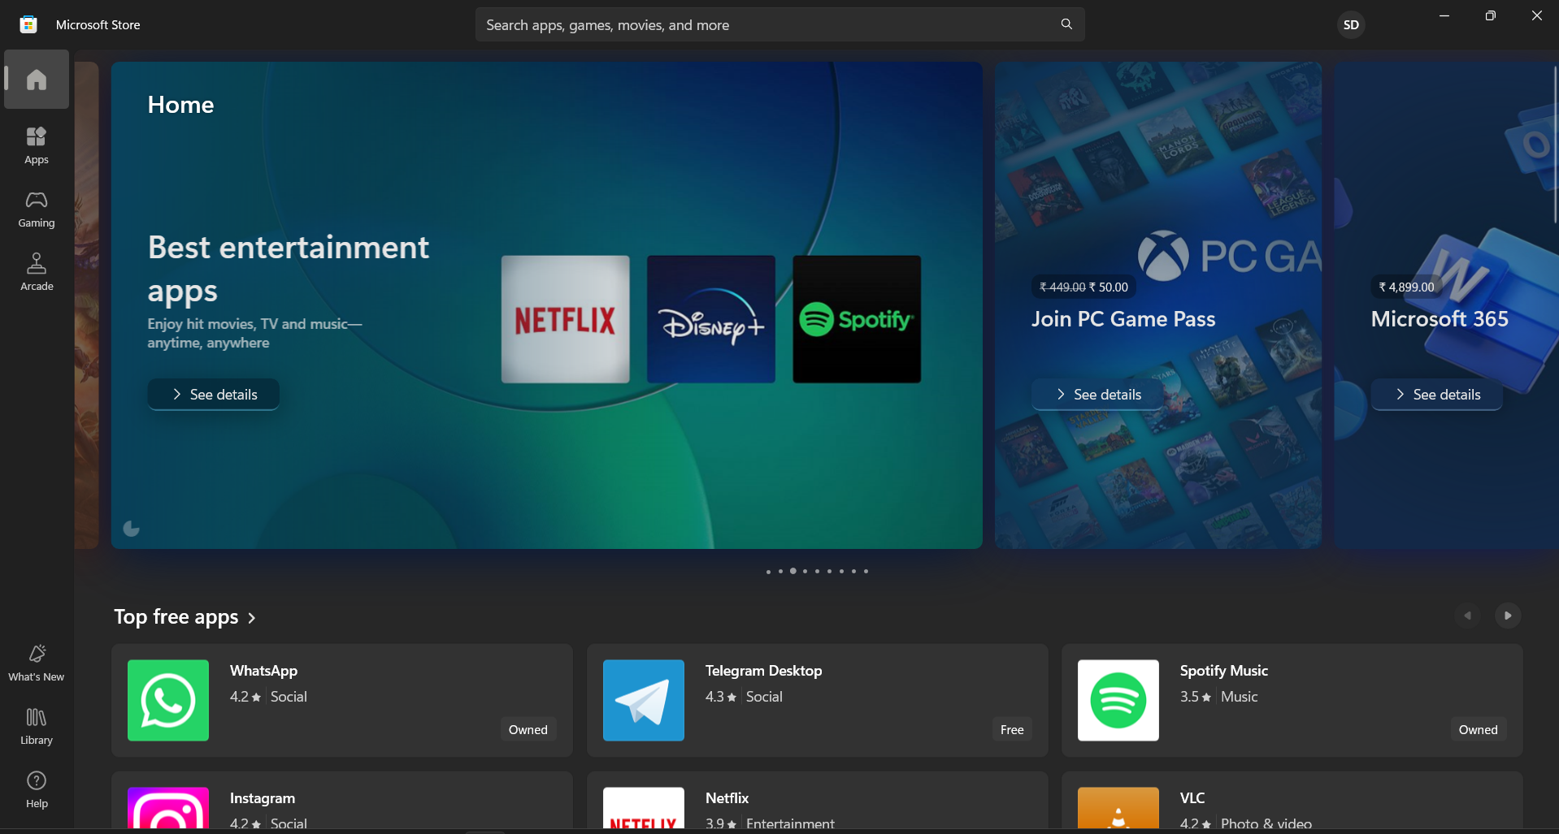Open the Library page
The height and width of the screenshot is (834, 1559).
(37, 726)
